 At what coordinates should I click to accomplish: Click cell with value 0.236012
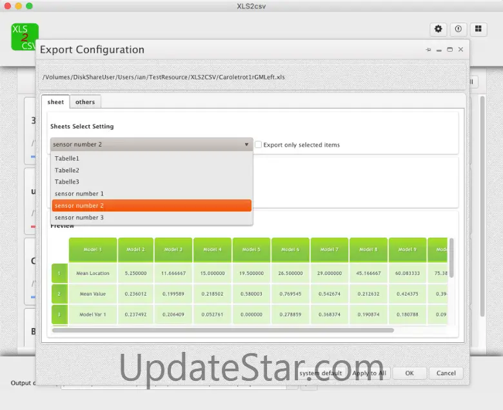[x=135, y=294]
